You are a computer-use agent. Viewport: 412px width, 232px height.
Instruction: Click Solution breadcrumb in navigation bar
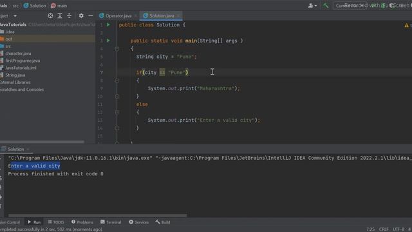[35, 6]
